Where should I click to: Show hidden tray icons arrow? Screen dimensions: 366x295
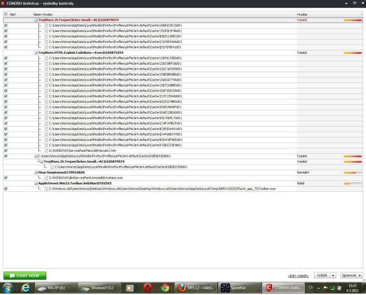click(x=318, y=288)
